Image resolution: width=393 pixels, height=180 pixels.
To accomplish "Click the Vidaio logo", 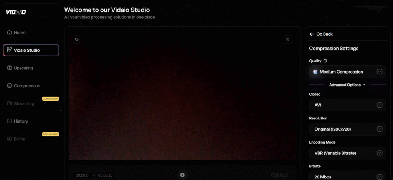I will (16, 12).
